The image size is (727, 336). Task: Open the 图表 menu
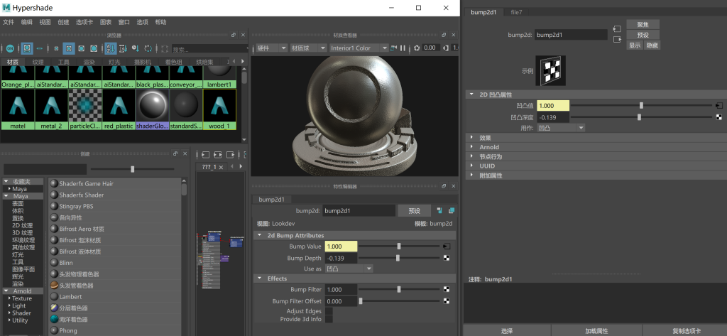(106, 22)
